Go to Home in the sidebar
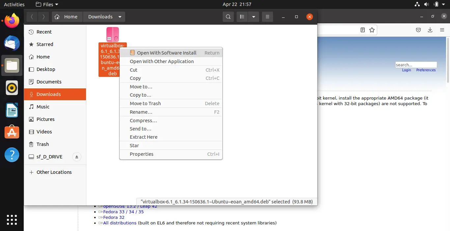Image resolution: width=450 pixels, height=231 pixels. 55,57
